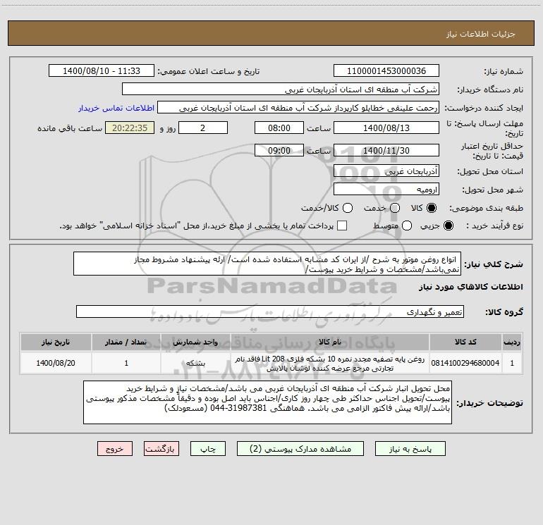The height and width of the screenshot is (525, 543).
Task: Click product code 0814100294680004 cell
Action: click(465, 363)
